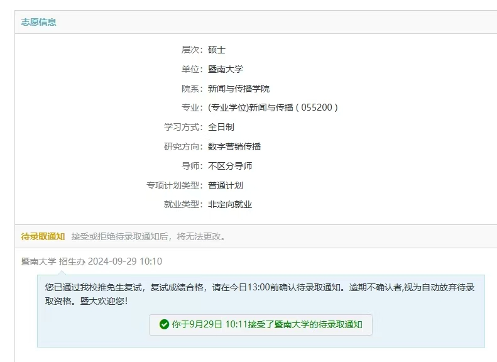
Task: Click the 专项计划类型 field label
Action: point(174,185)
